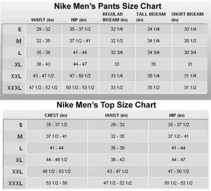Viewport: 211px width, 191px height.
Task: Select tall inseam cell 35 1/4
Action: pyautogui.click(x=154, y=76)
